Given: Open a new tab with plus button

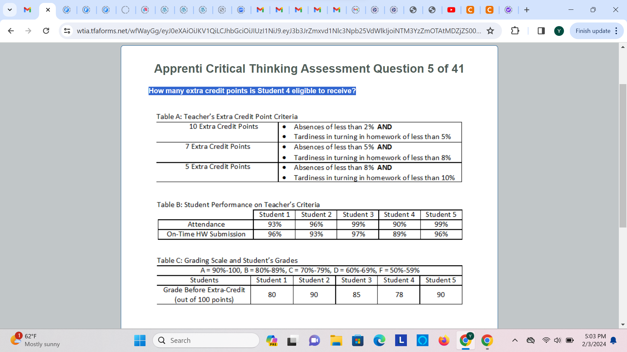Looking at the screenshot, I should coord(527,10).
